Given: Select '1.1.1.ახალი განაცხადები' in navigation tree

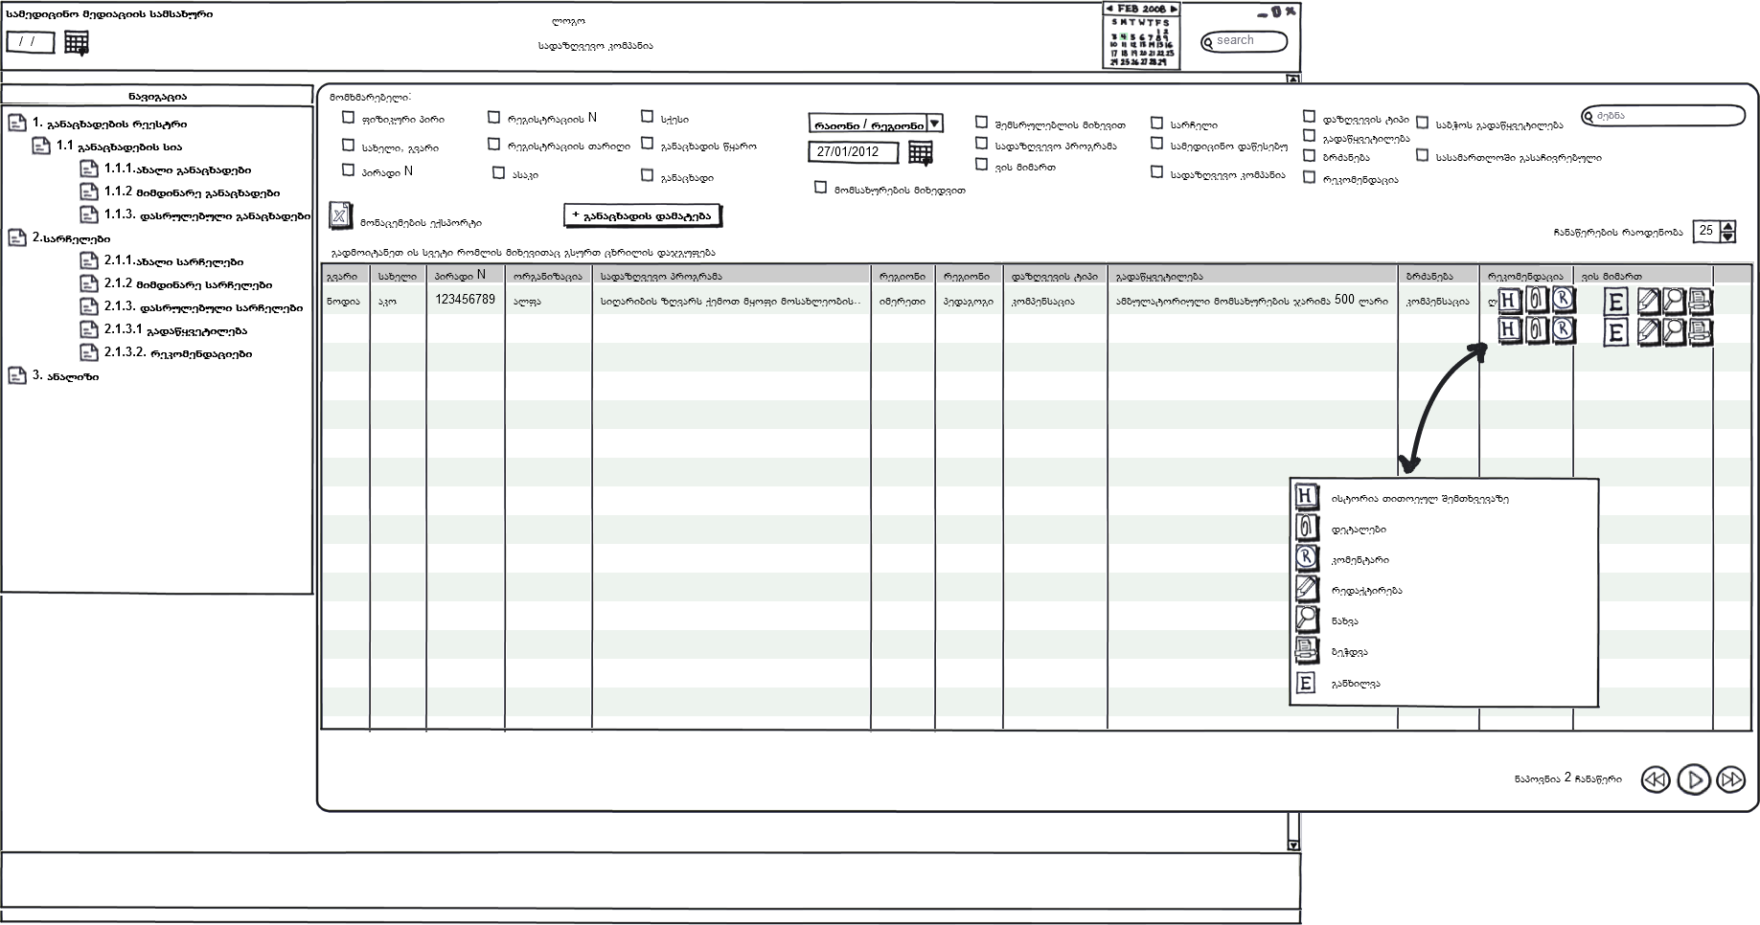Looking at the screenshot, I should pyautogui.click(x=177, y=169).
